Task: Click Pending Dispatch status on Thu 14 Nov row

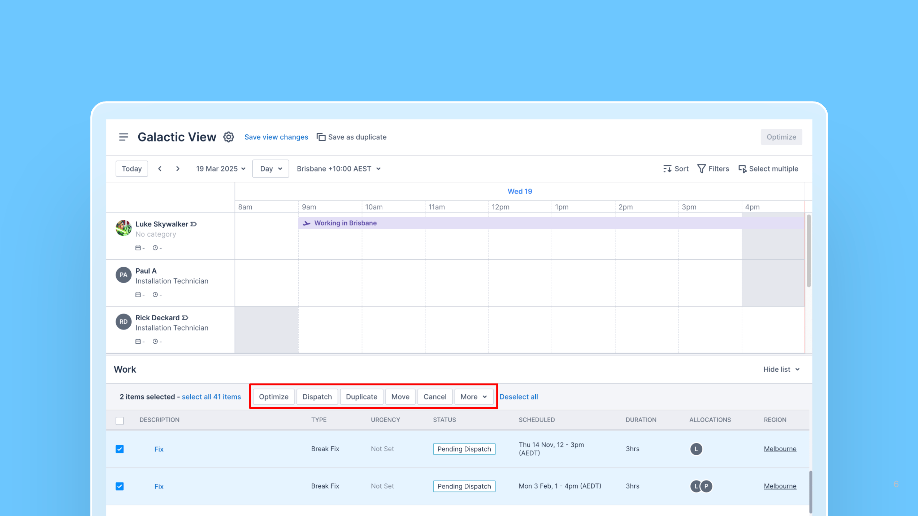Action: 464,449
